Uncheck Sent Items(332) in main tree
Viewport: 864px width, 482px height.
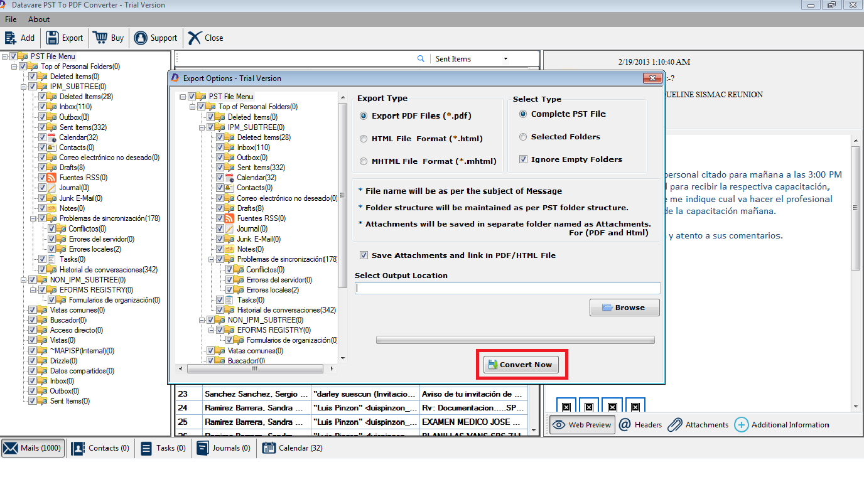(43, 127)
